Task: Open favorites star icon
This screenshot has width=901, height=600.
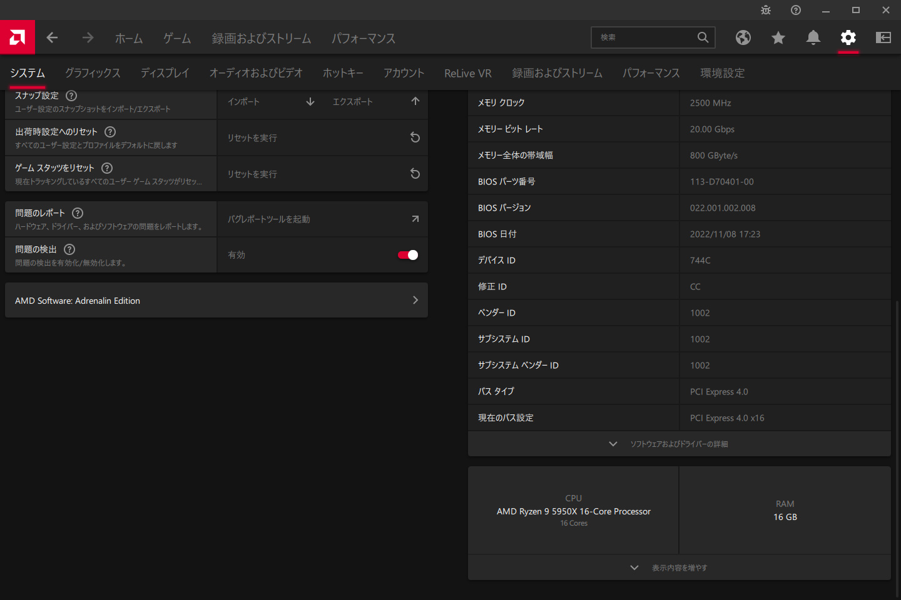Action: (778, 37)
